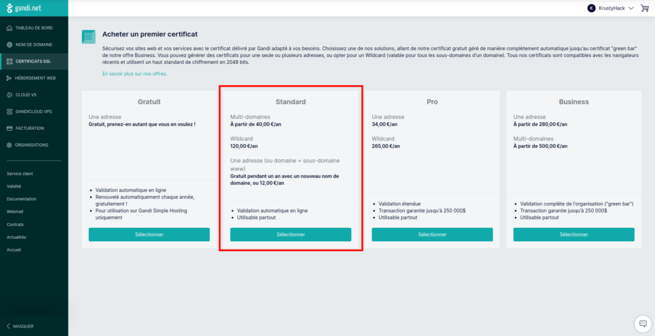Click '120,00 €/an' Wildcard price

pyautogui.click(x=244, y=147)
